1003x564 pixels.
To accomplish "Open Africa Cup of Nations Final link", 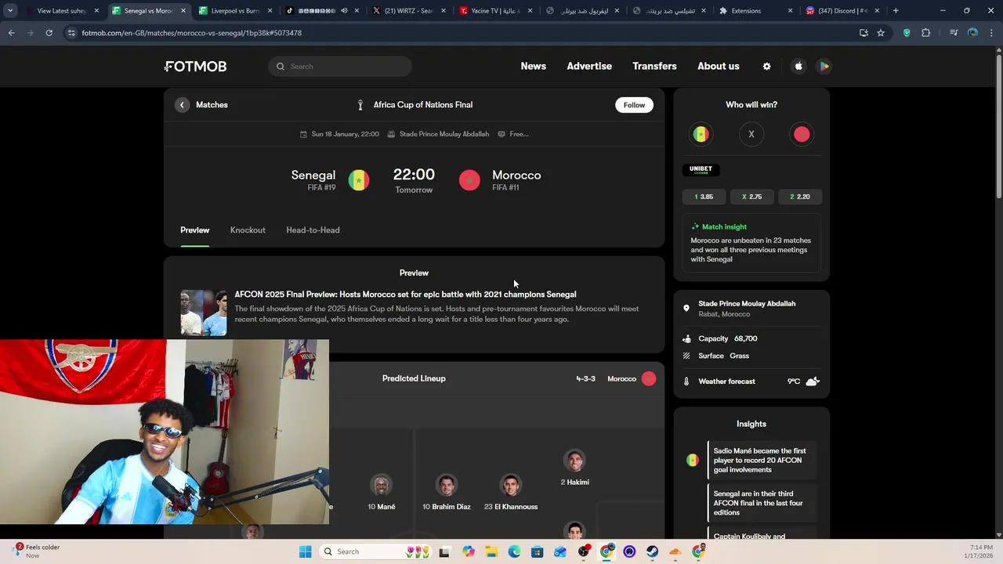I will click(415, 105).
